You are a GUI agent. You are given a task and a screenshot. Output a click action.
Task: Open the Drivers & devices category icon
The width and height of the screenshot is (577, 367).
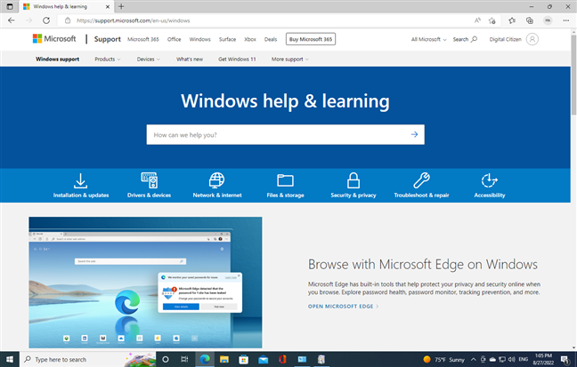149,180
